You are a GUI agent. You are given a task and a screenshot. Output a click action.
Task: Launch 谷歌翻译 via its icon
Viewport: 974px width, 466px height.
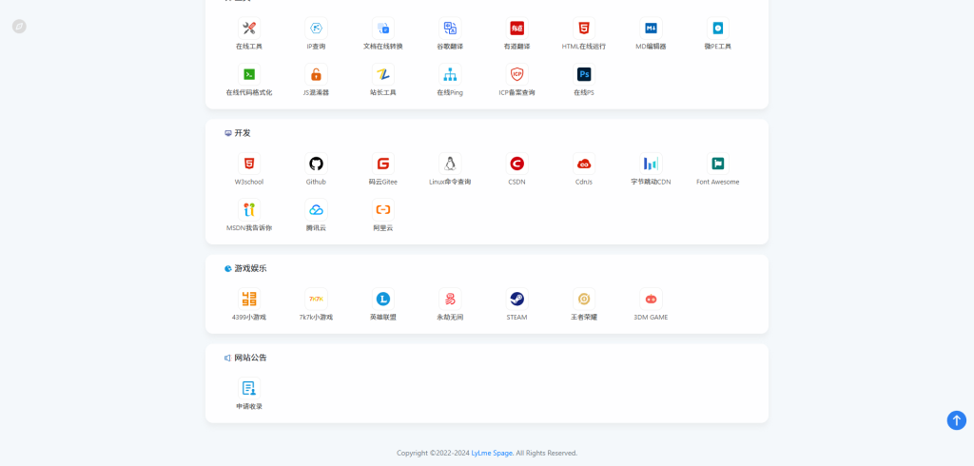[450, 28]
